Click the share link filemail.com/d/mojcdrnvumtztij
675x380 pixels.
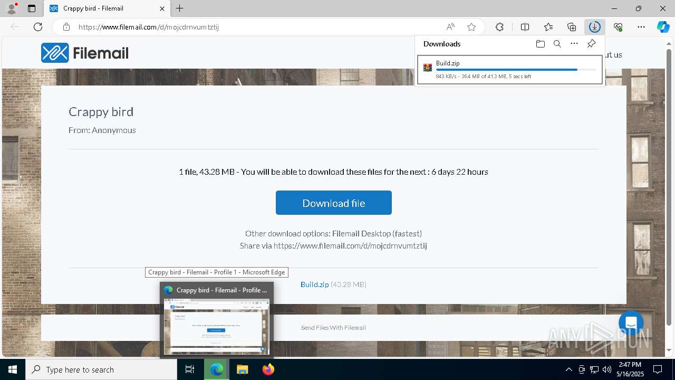pos(350,246)
